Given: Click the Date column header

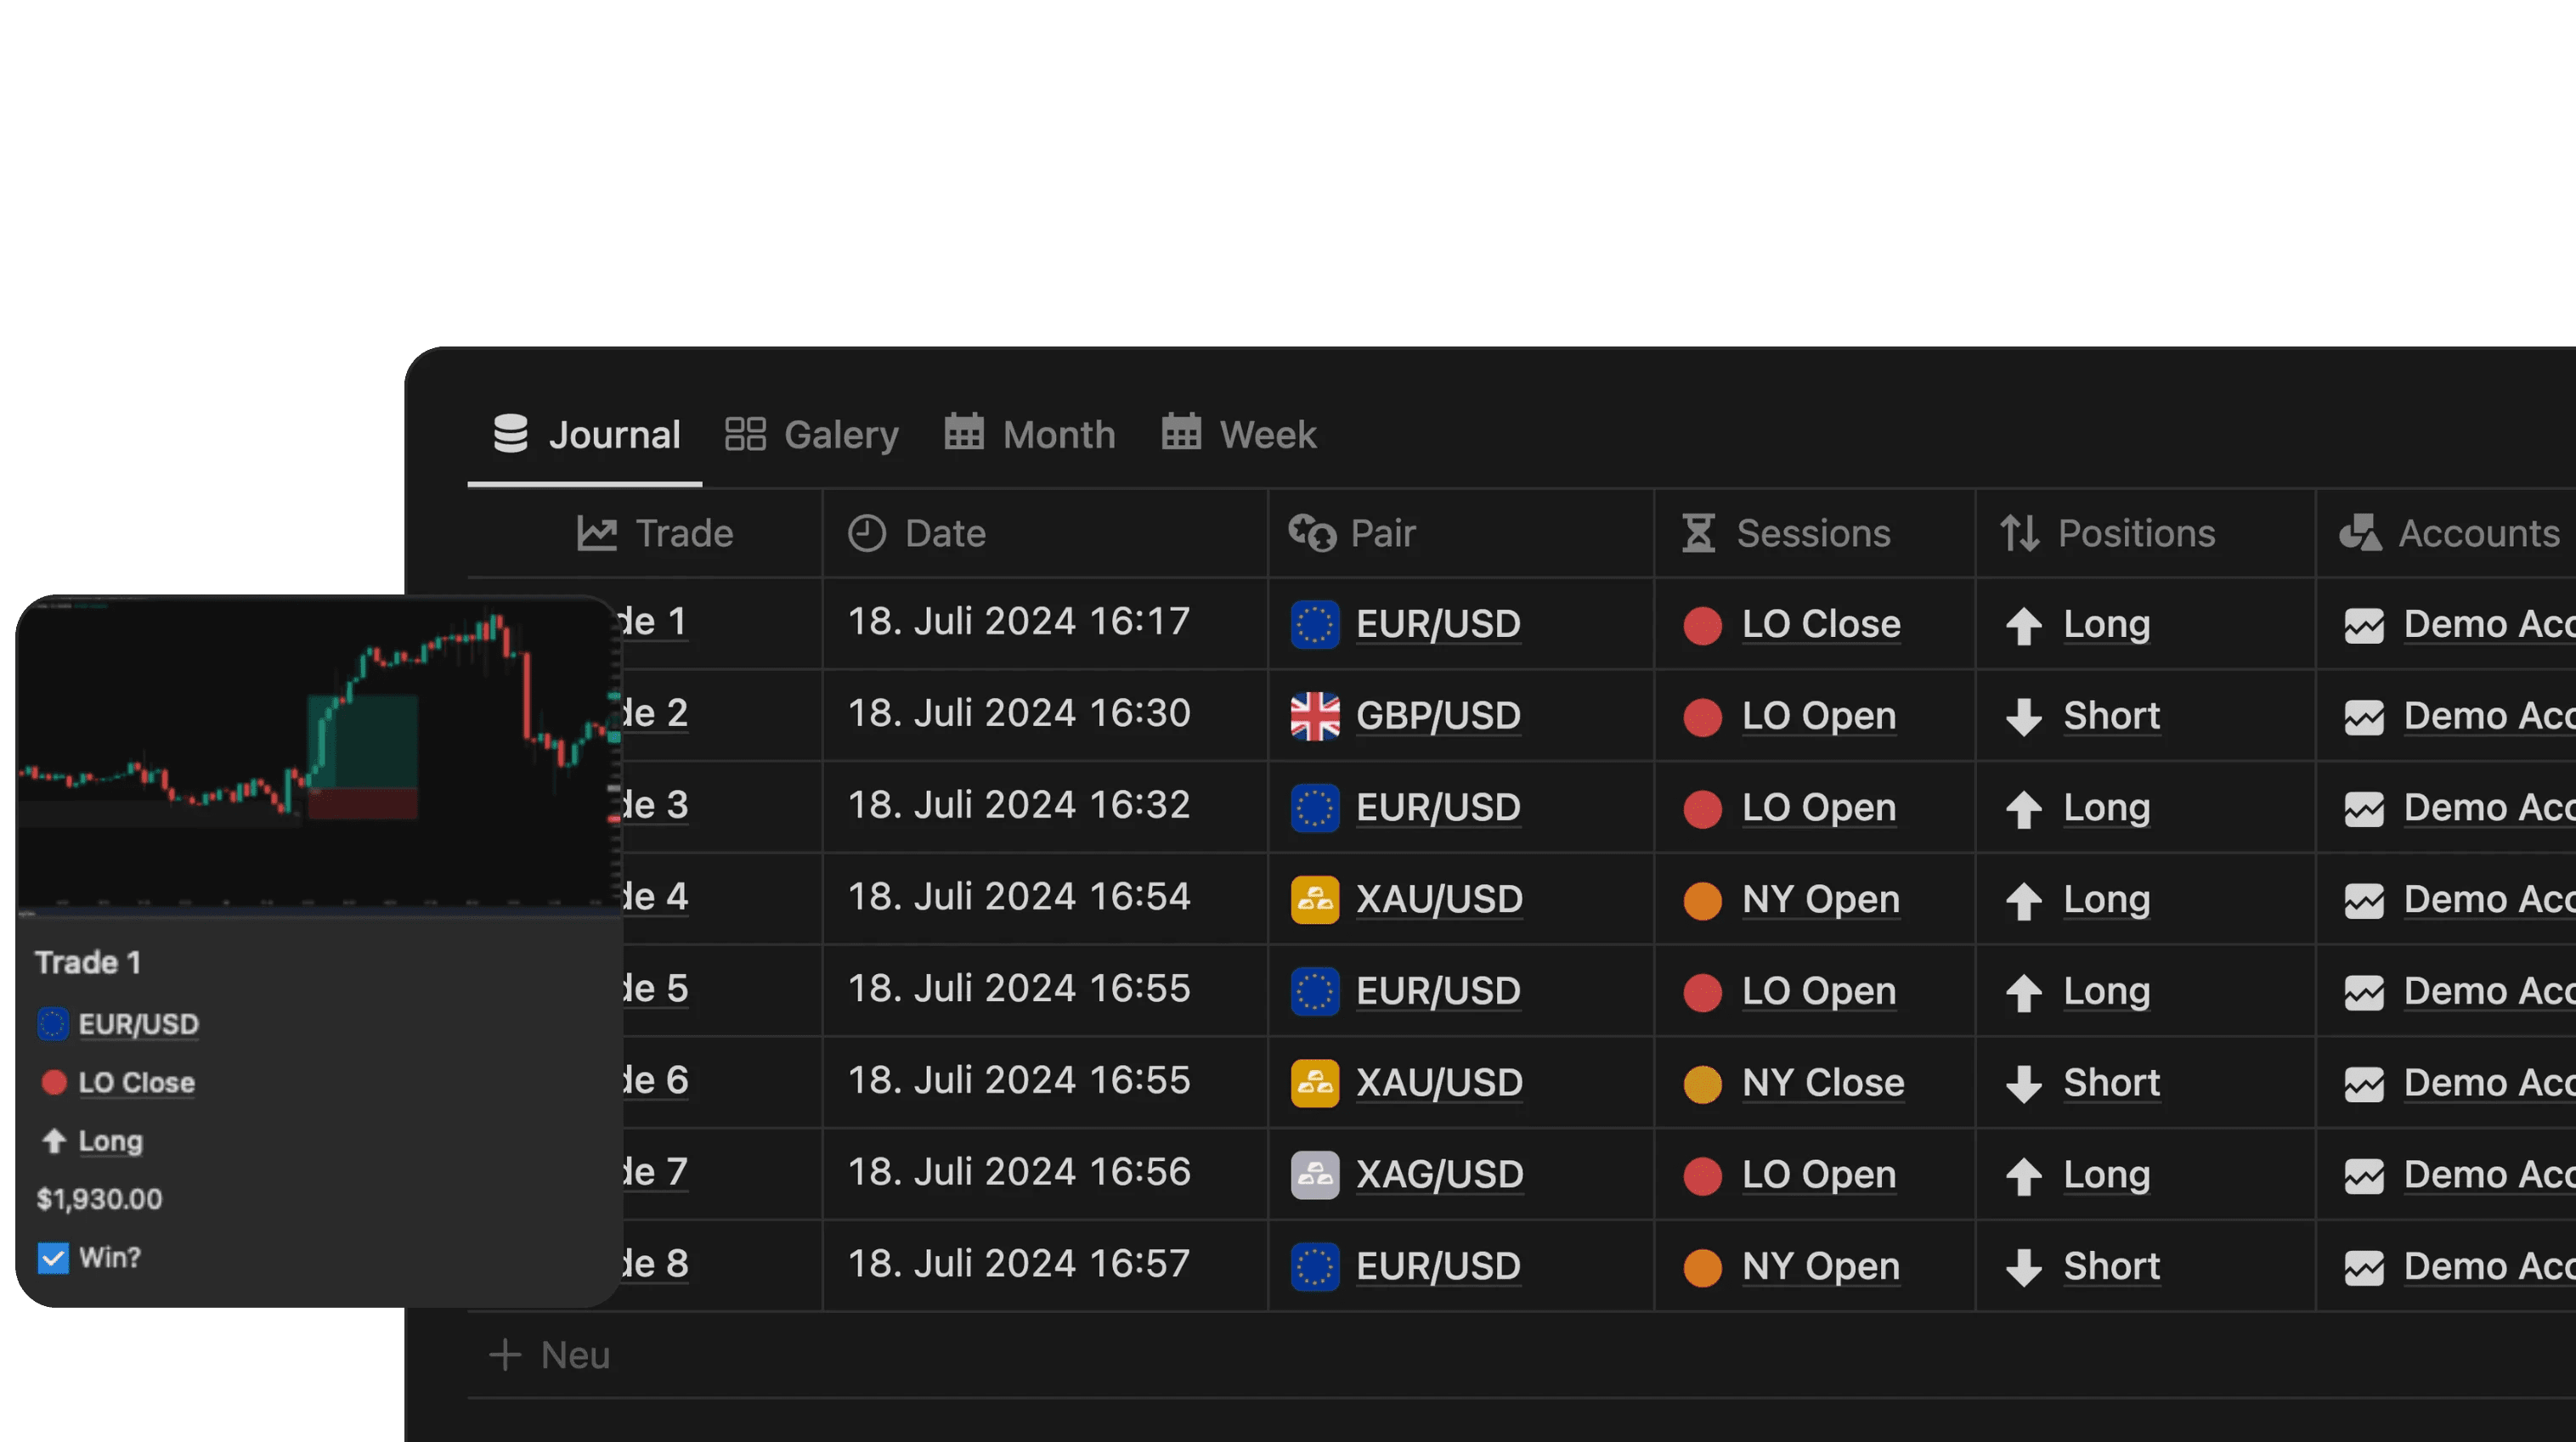Looking at the screenshot, I should pyautogui.click(x=917, y=532).
